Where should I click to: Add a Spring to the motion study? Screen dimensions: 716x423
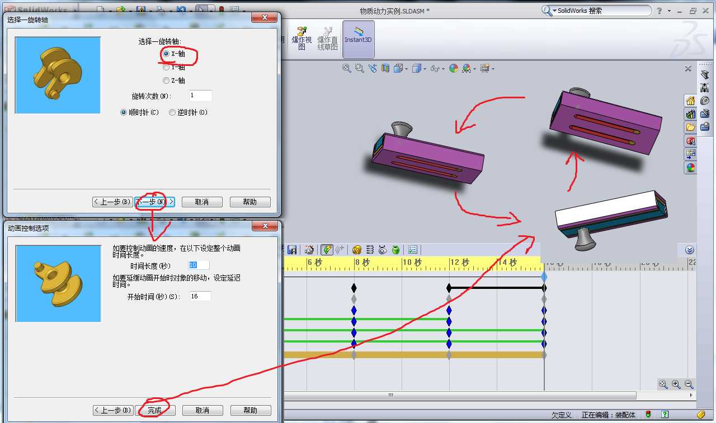(x=370, y=249)
